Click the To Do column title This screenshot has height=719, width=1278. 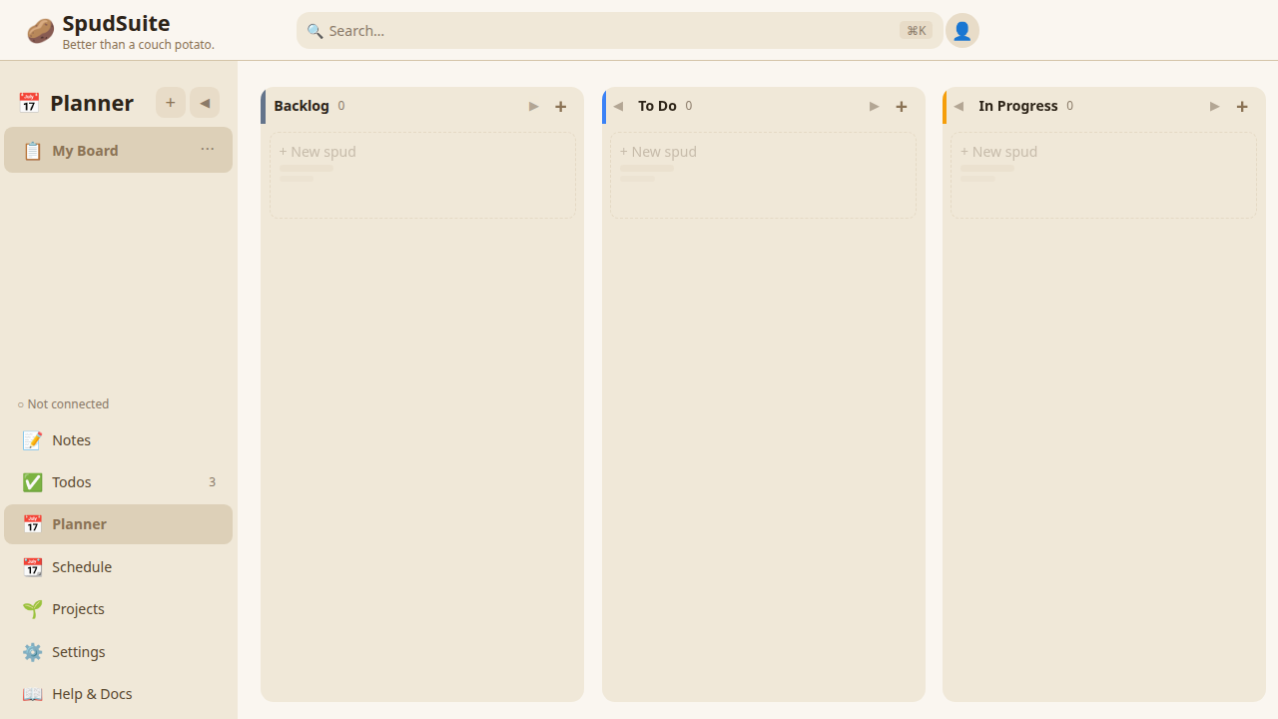pos(657,106)
